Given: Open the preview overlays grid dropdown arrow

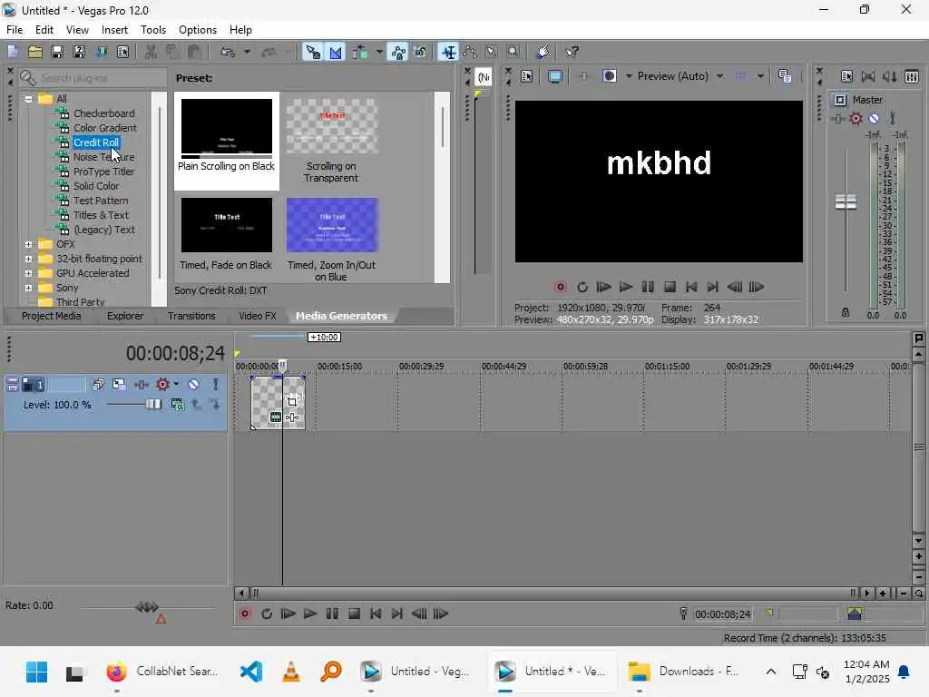Looking at the screenshot, I should click(x=760, y=76).
